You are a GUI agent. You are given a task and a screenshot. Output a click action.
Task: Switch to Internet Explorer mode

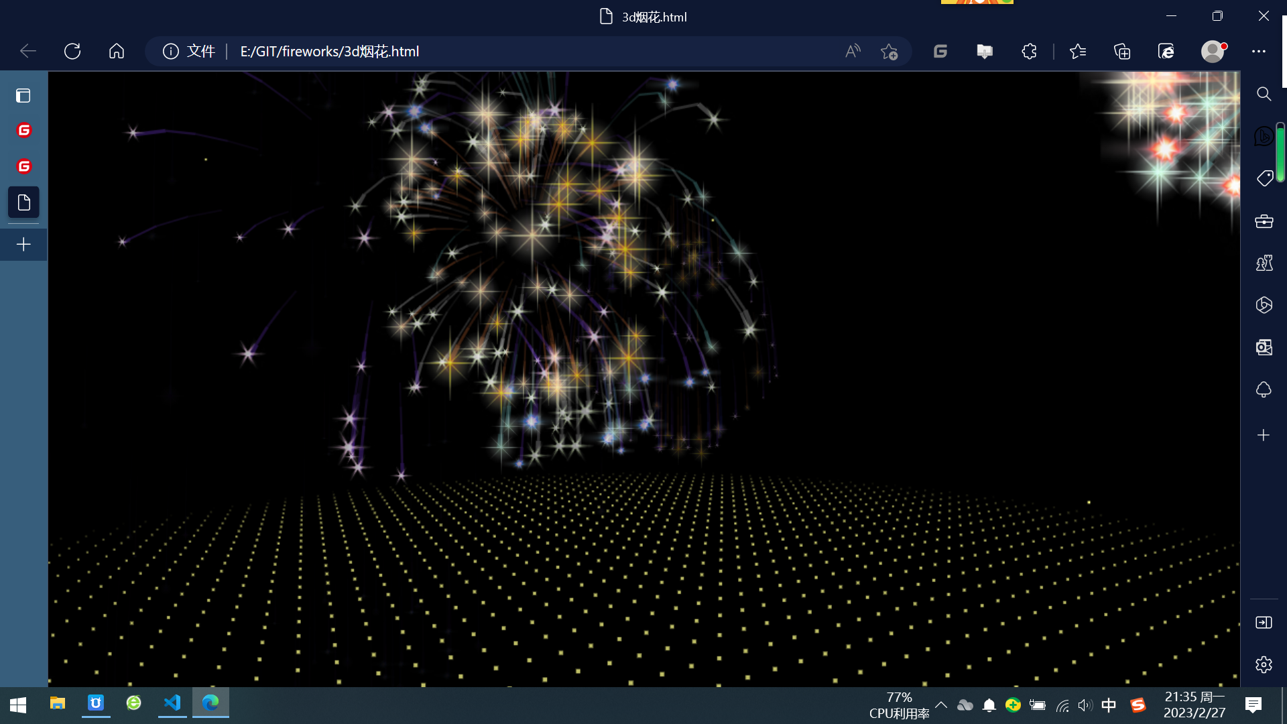tap(1166, 52)
